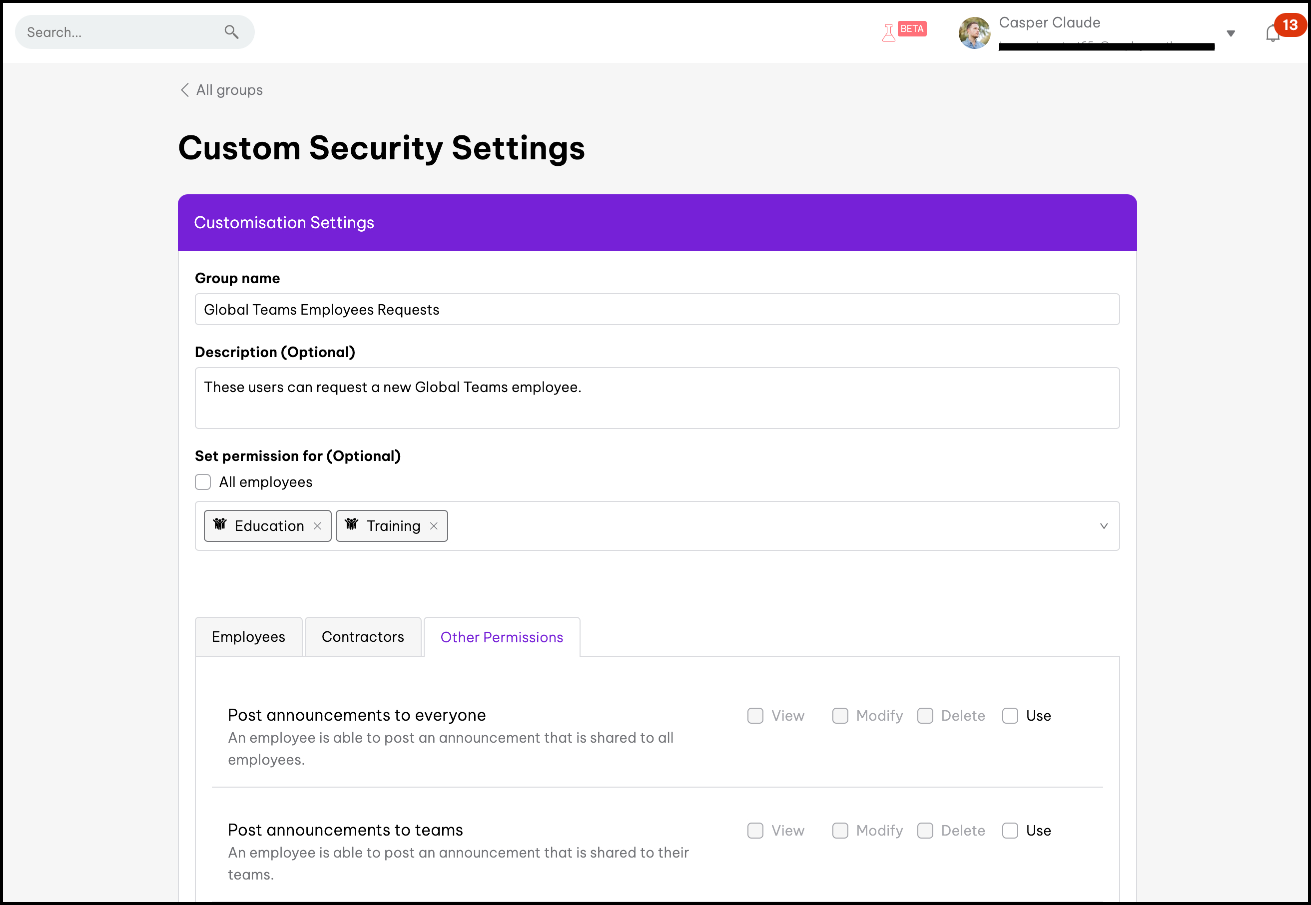
Task: Open the beta lab flask icon
Action: 888,32
